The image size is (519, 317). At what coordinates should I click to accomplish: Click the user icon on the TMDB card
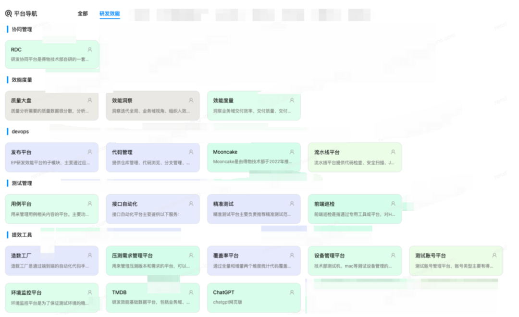click(x=191, y=292)
